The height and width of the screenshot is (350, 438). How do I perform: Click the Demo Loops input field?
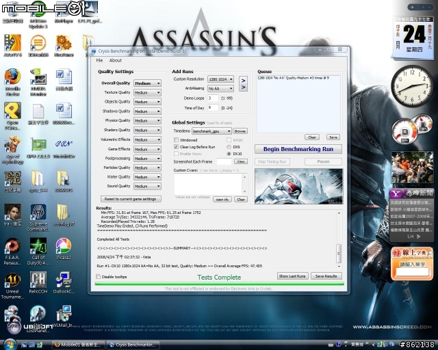[x=213, y=98]
